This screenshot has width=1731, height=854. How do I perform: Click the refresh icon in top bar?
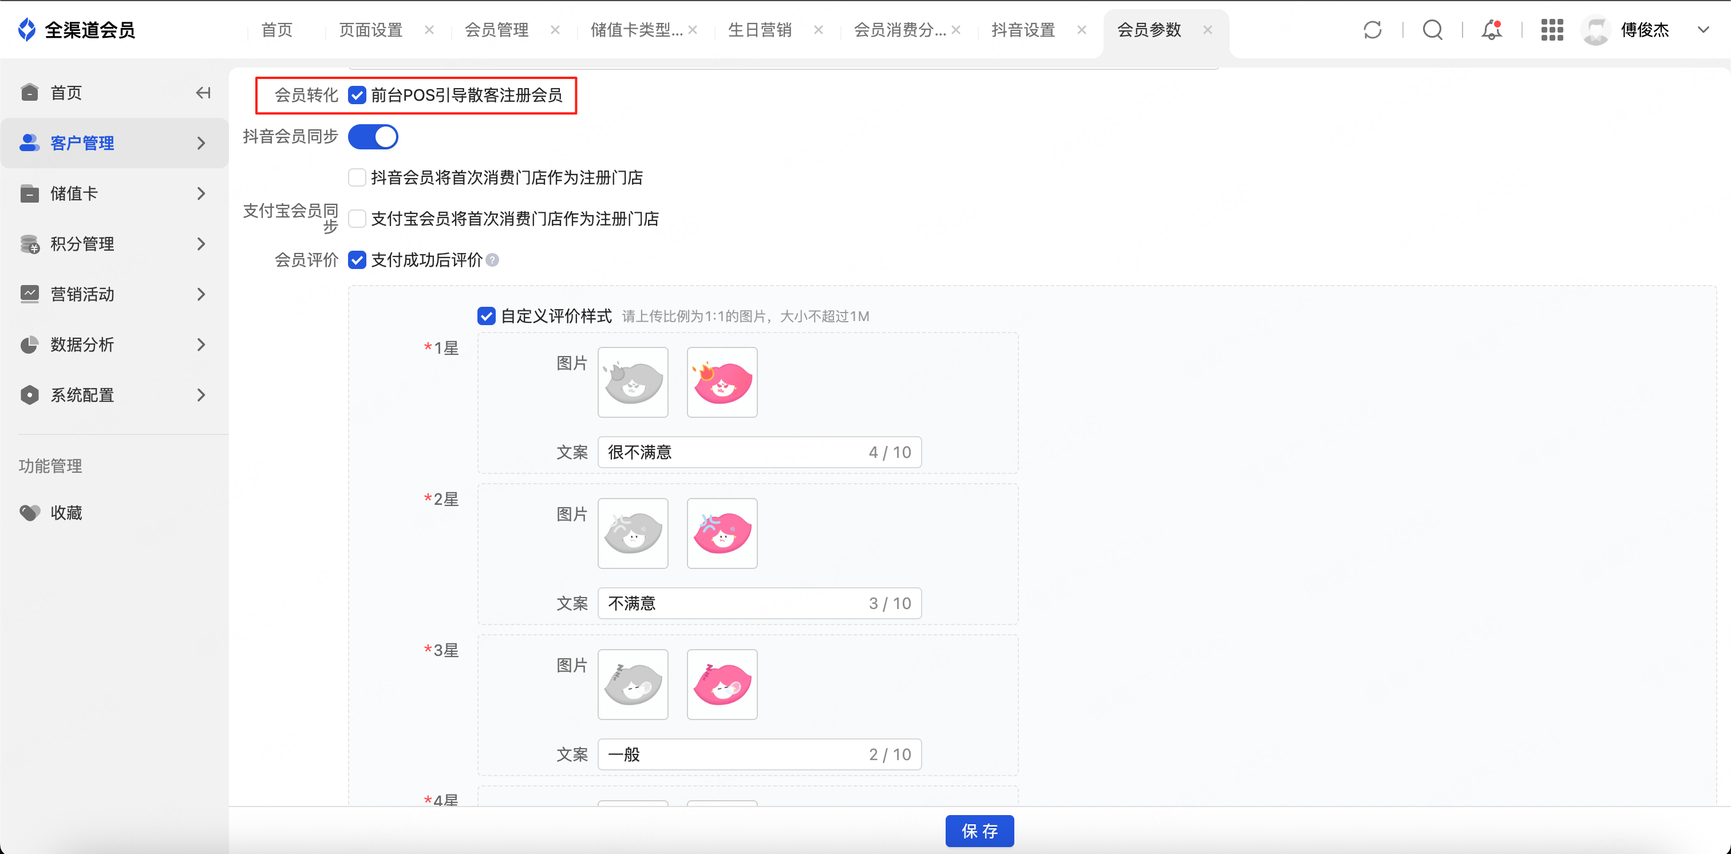click(x=1372, y=30)
